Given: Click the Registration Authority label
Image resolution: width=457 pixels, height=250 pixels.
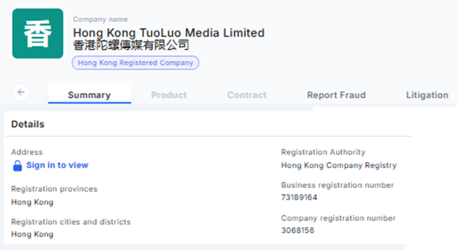Looking at the screenshot, I should point(323,152).
